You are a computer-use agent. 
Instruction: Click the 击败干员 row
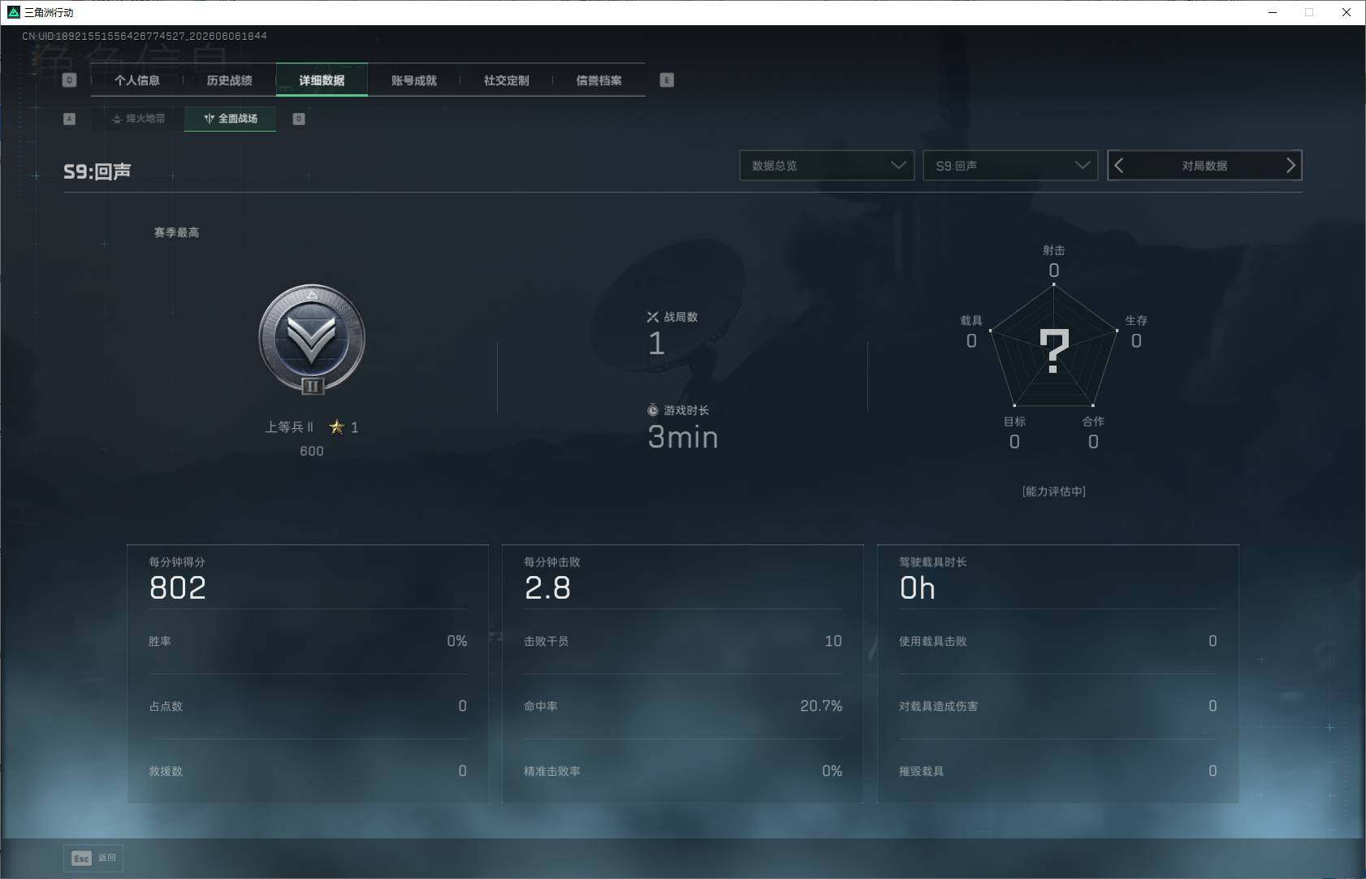(x=683, y=641)
